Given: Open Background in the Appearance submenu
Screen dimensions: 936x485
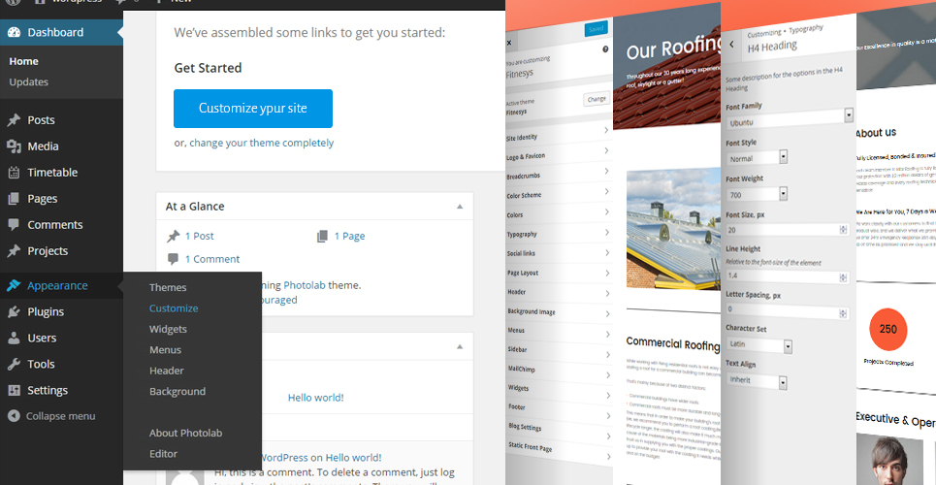Looking at the screenshot, I should point(178,392).
